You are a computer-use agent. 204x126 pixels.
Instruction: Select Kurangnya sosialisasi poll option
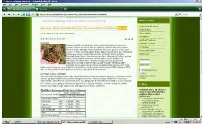(140, 114)
